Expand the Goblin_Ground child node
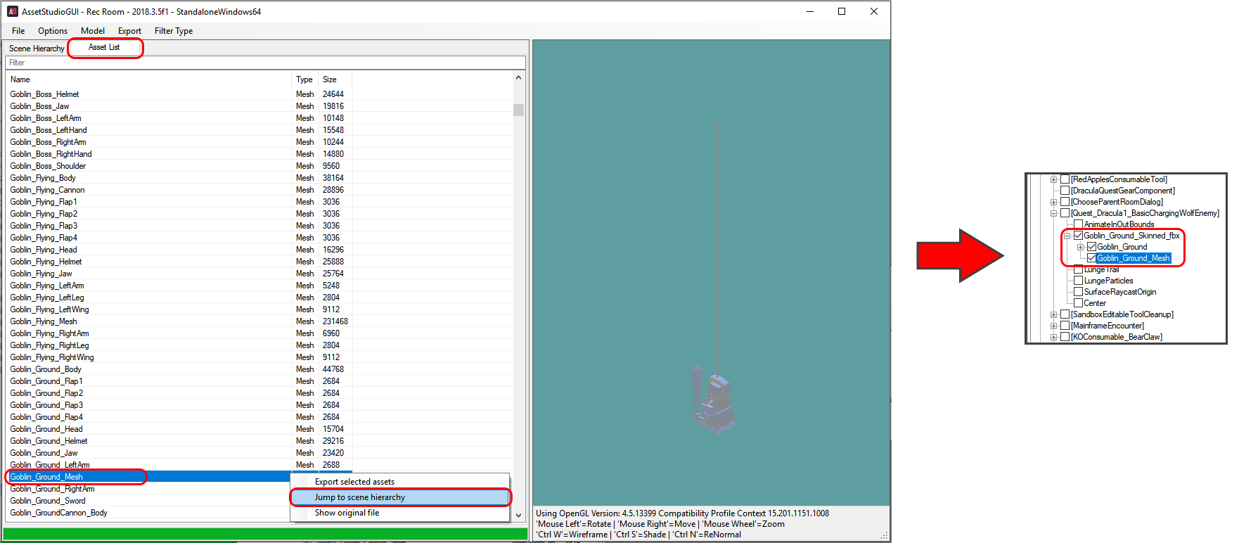1239x543 pixels. (x=1080, y=247)
